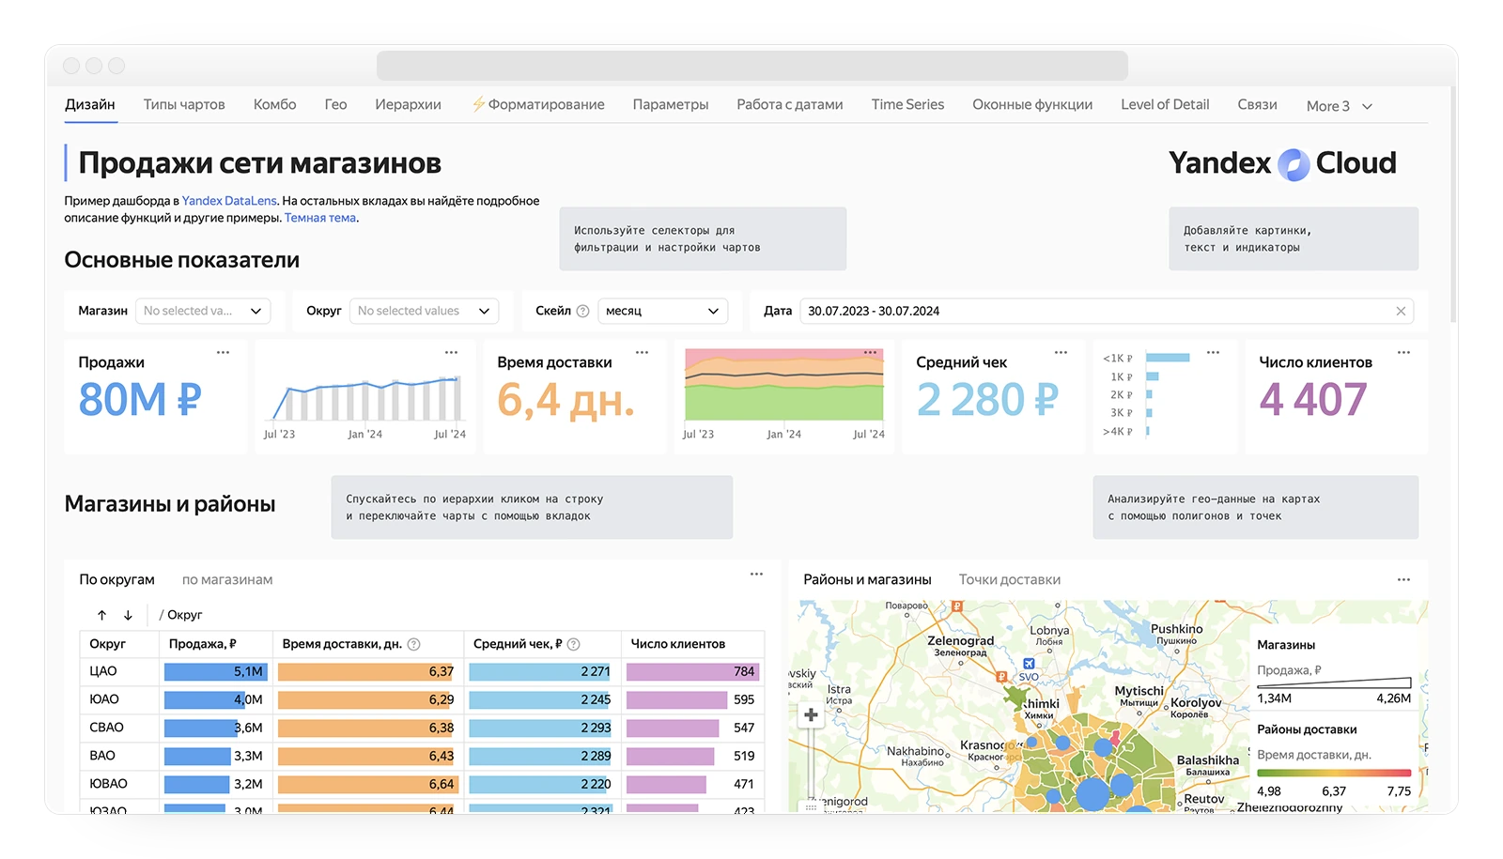Click the down-arrow hierarchy icon above the table
This screenshot has width=1503, height=859.
(x=128, y=615)
